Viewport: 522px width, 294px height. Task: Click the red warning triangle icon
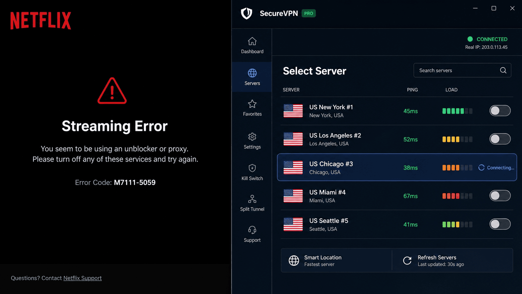[x=112, y=91]
